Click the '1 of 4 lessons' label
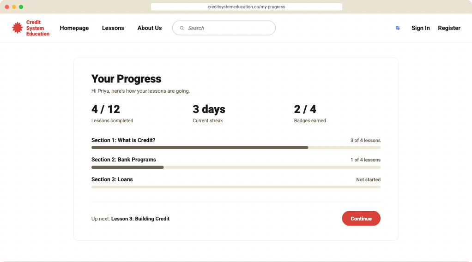The image size is (472, 262). click(x=365, y=160)
